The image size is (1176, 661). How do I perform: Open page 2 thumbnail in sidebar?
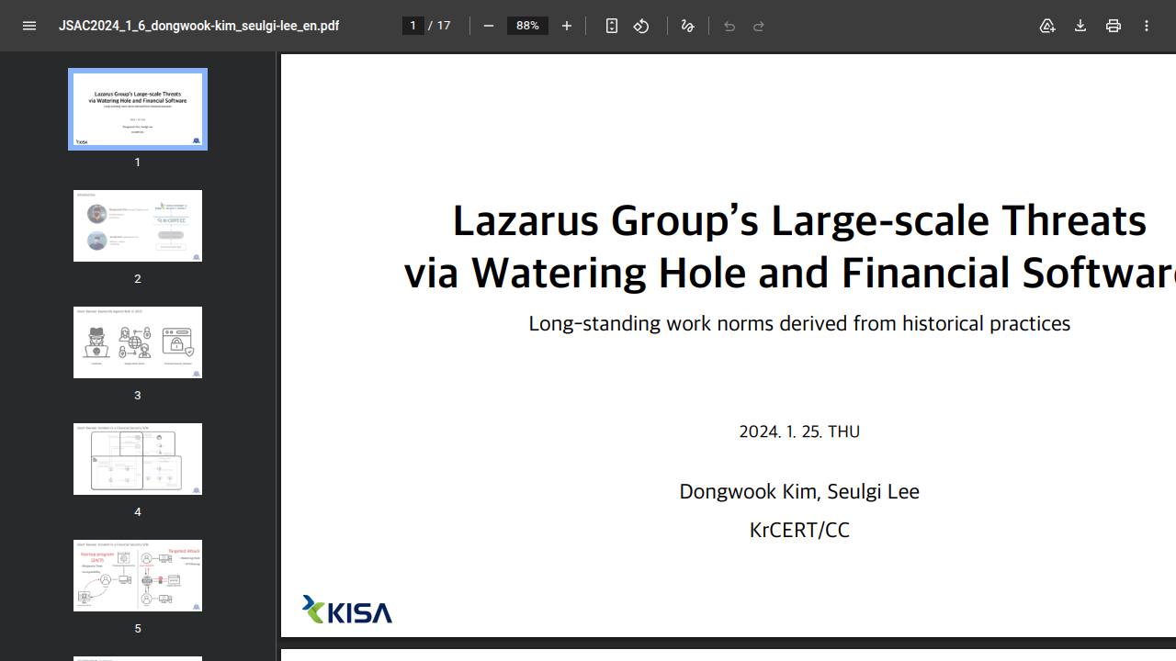[138, 226]
